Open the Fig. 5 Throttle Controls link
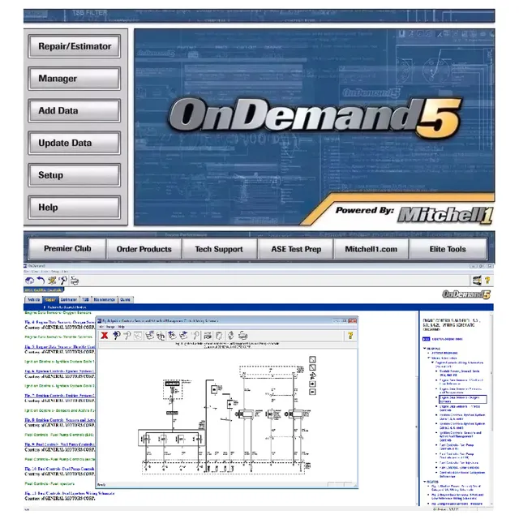Viewport: 519px width, 519px height. click(59, 346)
